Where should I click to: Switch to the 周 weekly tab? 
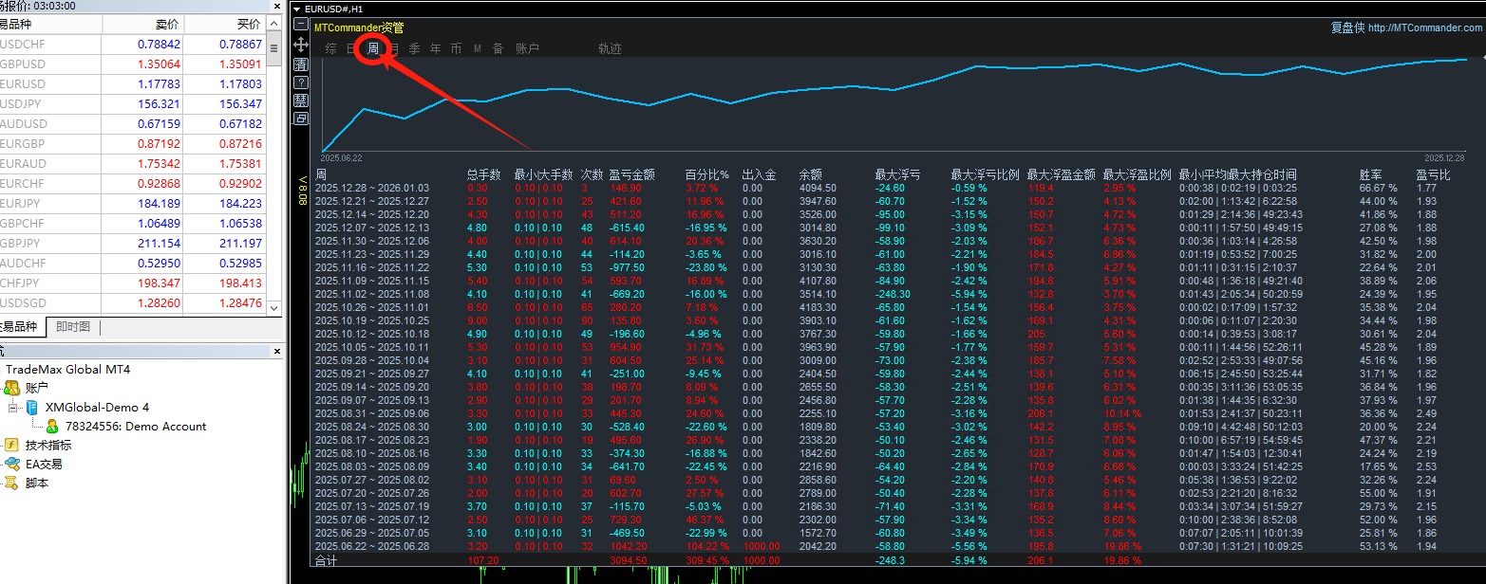pyautogui.click(x=373, y=48)
